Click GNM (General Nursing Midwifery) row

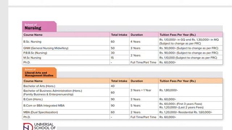(123, 48)
